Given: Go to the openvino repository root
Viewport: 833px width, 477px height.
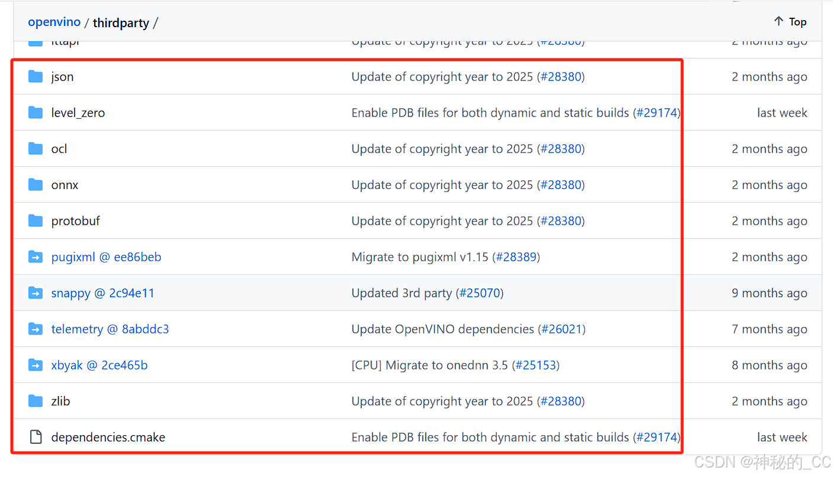Looking at the screenshot, I should (x=54, y=22).
